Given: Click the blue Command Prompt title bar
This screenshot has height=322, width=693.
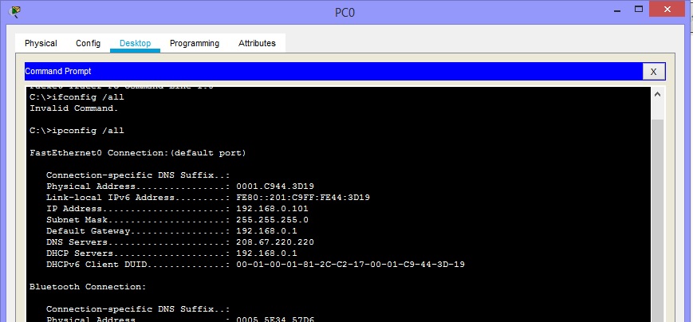Looking at the screenshot, I should point(319,71).
